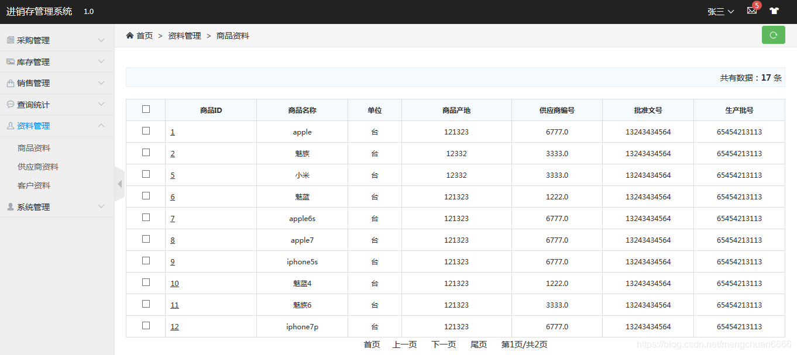Image resolution: width=797 pixels, height=355 pixels.
Task: Click the 批准文号 column header
Action: click(648, 110)
